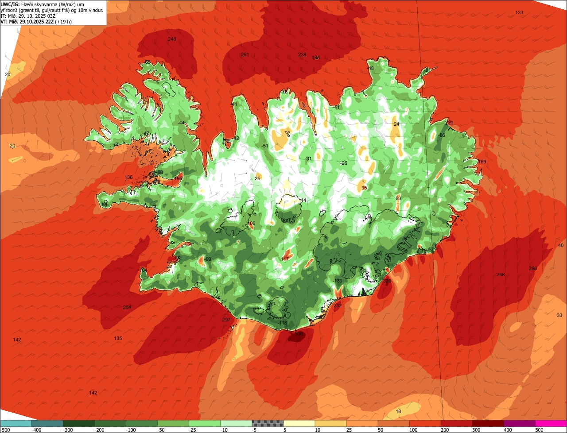Click the -51 value on the map
This screenshot has height=433, width=567.
[264, 146]
